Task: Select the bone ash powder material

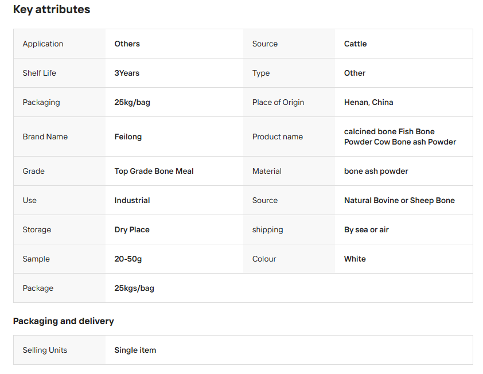Action: [x=376, y=172]
